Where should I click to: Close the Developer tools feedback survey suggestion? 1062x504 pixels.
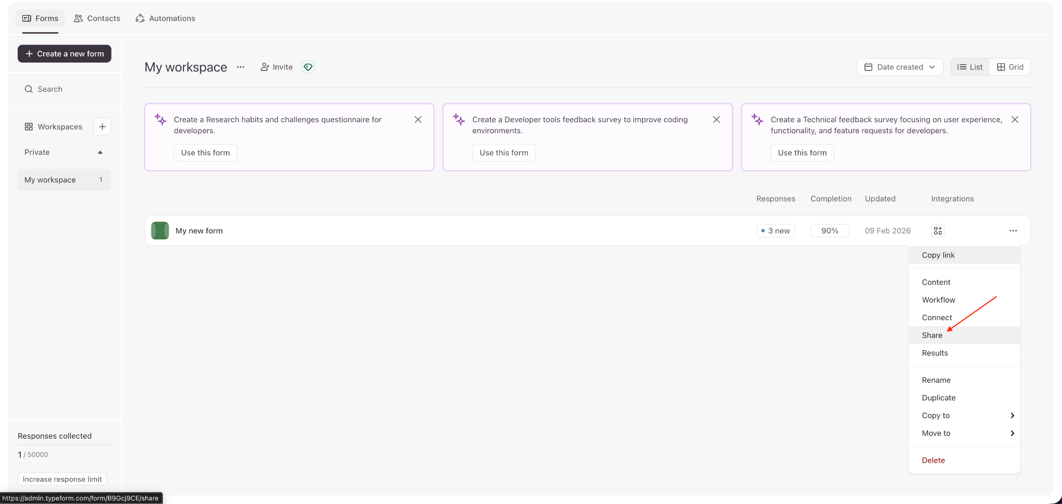(716, 120)
